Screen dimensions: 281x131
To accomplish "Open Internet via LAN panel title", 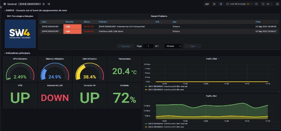I will pos(55,85).
